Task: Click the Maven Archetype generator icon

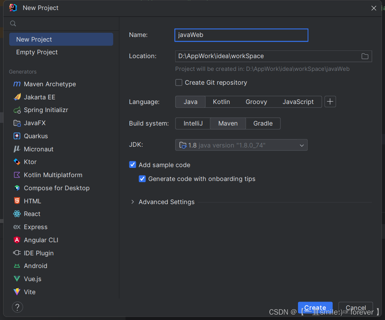Action: pyautogui.click(x=17, y=84)
